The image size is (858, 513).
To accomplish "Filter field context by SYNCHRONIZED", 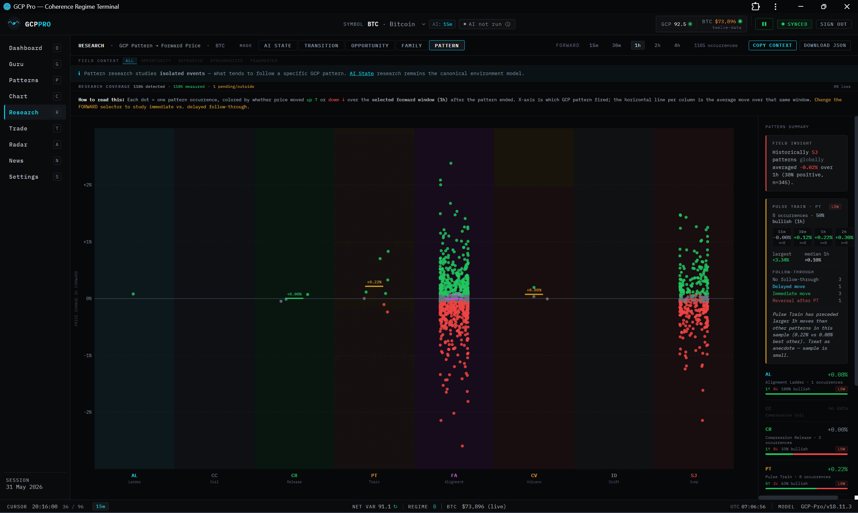I will point(226,61).
